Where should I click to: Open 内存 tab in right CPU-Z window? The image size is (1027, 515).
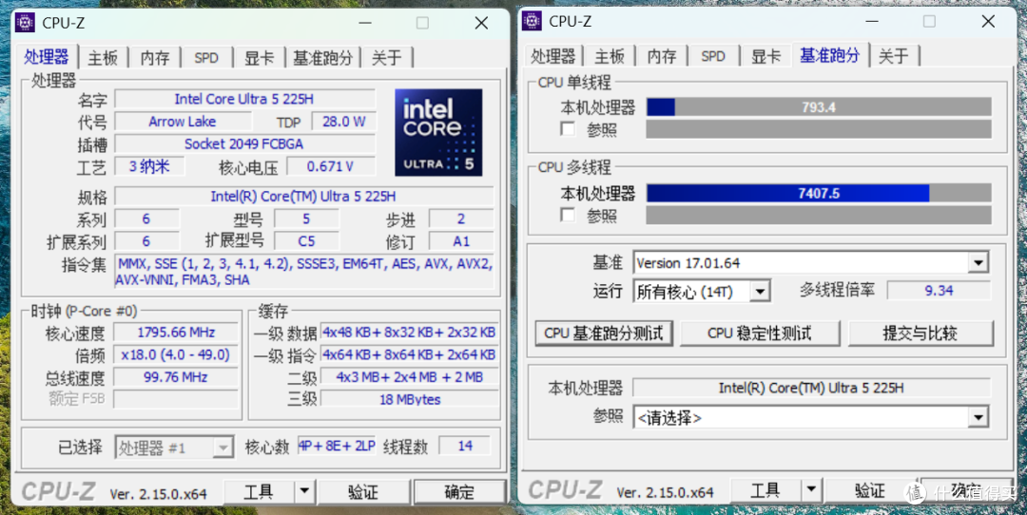(x=662, y=56)
